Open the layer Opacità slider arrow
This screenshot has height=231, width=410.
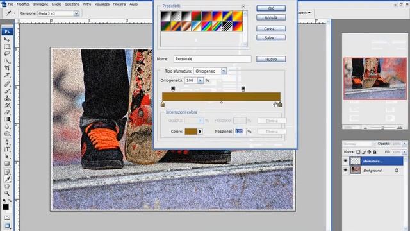404,144
